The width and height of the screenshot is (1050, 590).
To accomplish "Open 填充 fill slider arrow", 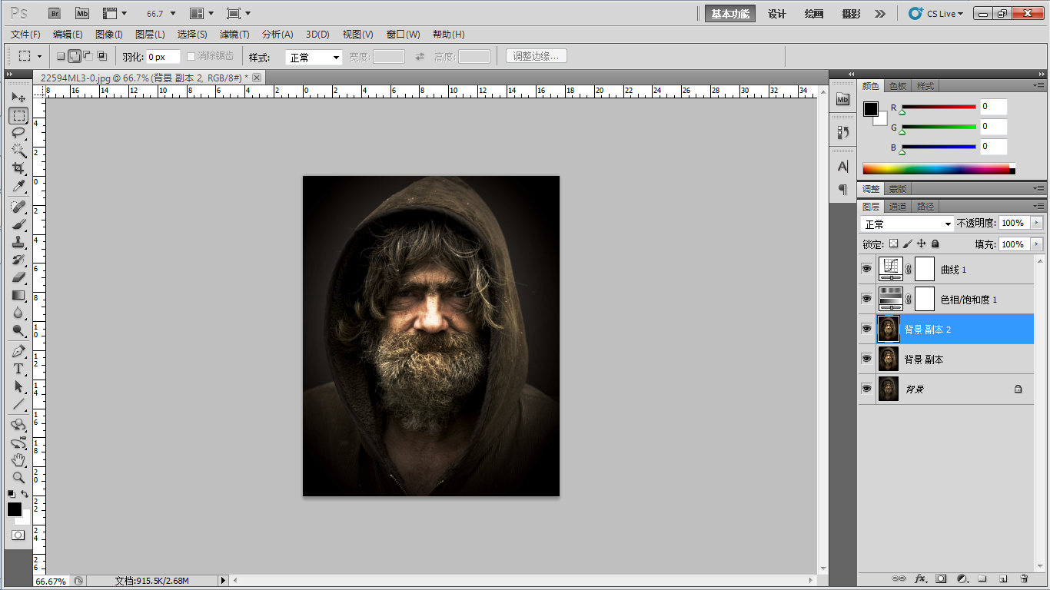I will tap(1036, 244).
